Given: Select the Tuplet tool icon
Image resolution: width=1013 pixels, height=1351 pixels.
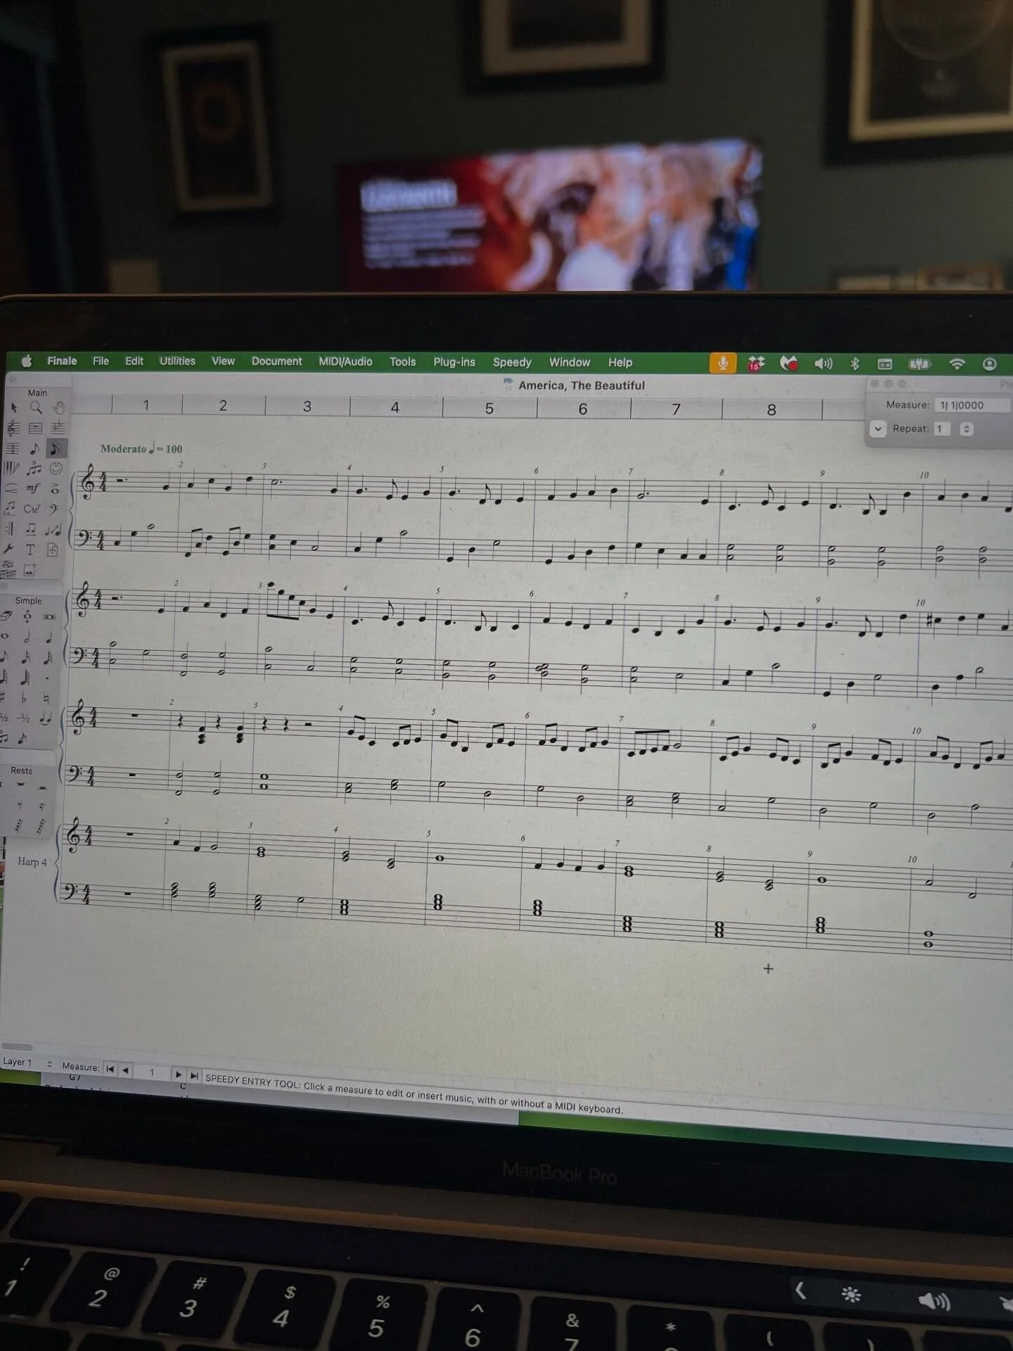Looking at the screenshot, I should click(x=34, y=468).
